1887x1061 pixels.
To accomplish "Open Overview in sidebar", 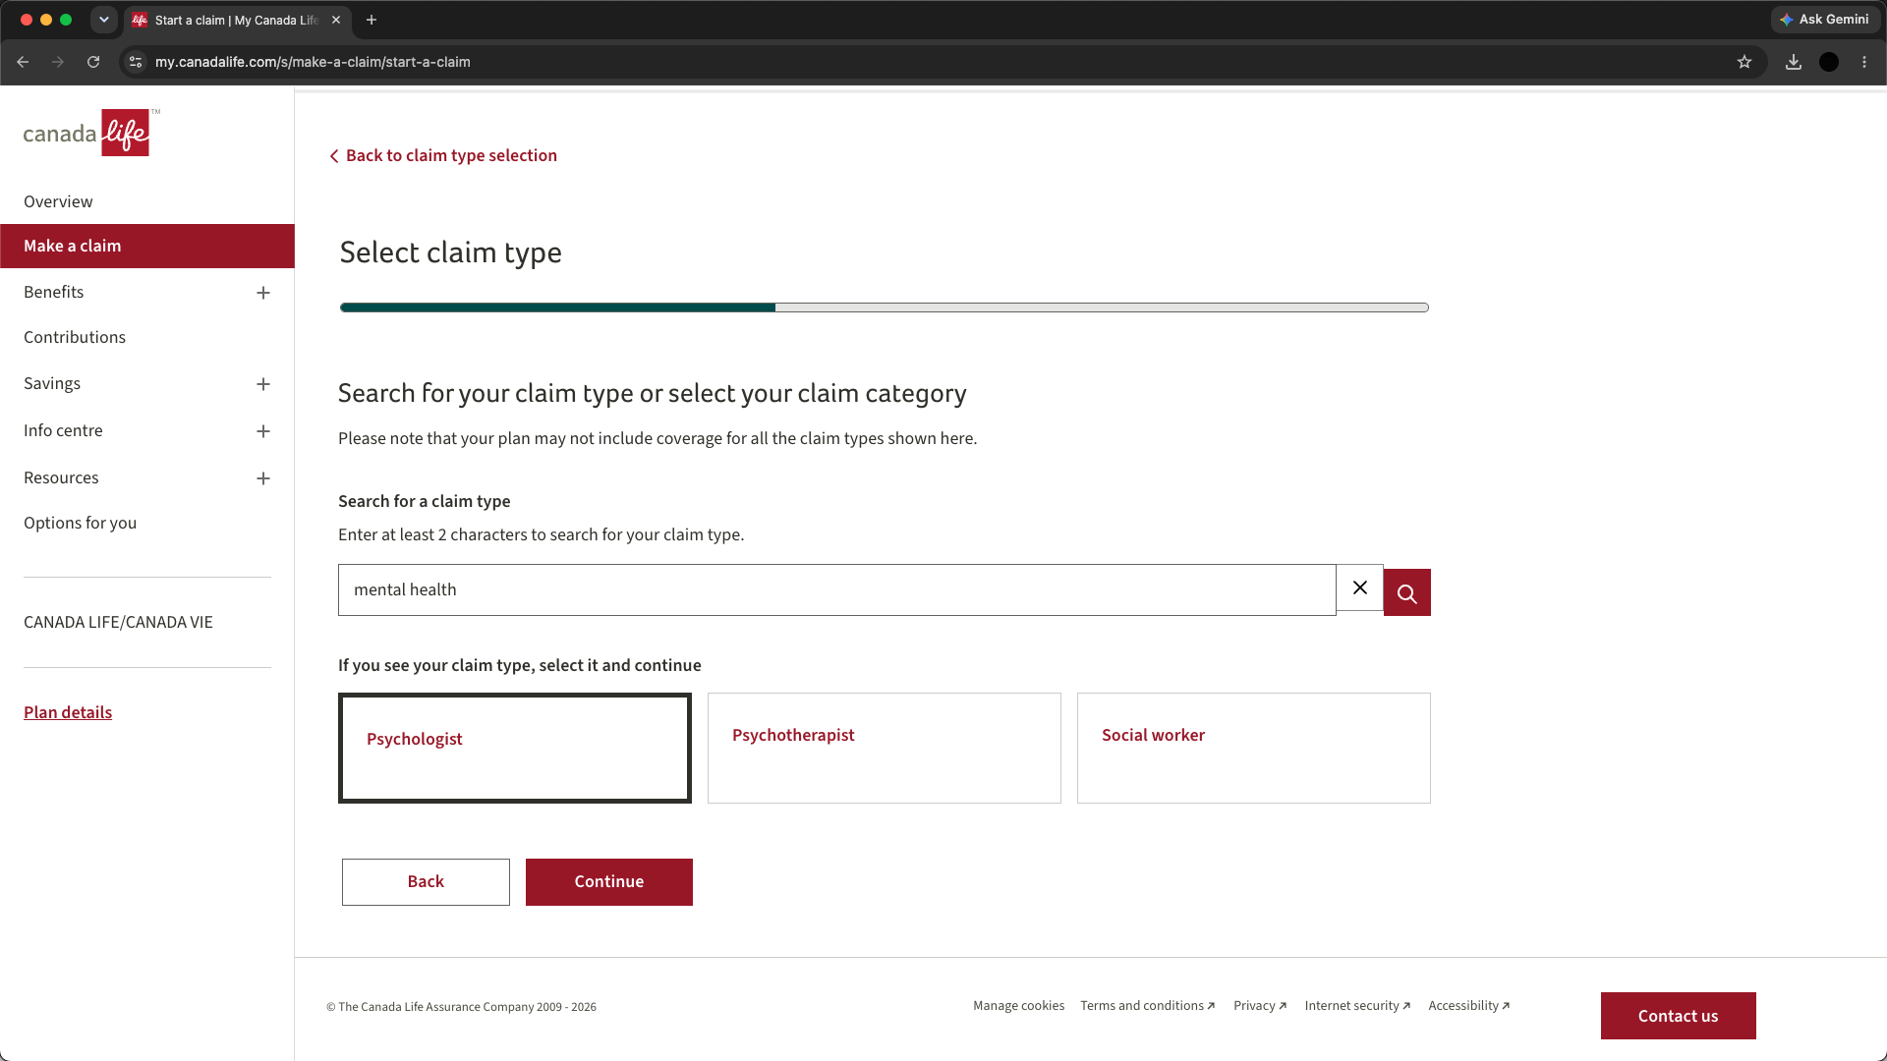I will click(58, 201).
